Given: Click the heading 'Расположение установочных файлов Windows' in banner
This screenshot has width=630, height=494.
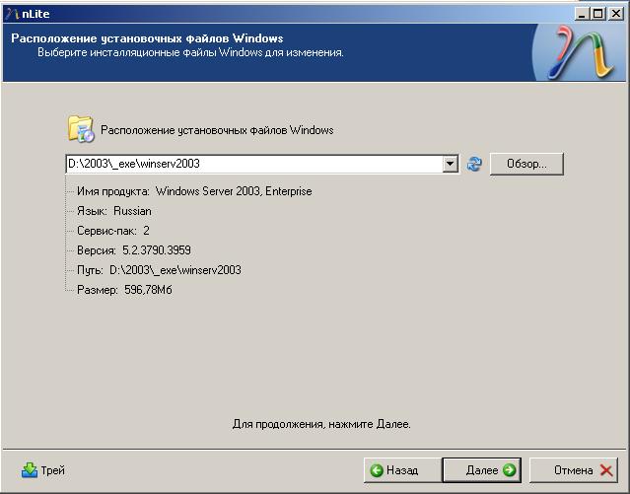Looking at the screenshot, I should click(147, 38).
